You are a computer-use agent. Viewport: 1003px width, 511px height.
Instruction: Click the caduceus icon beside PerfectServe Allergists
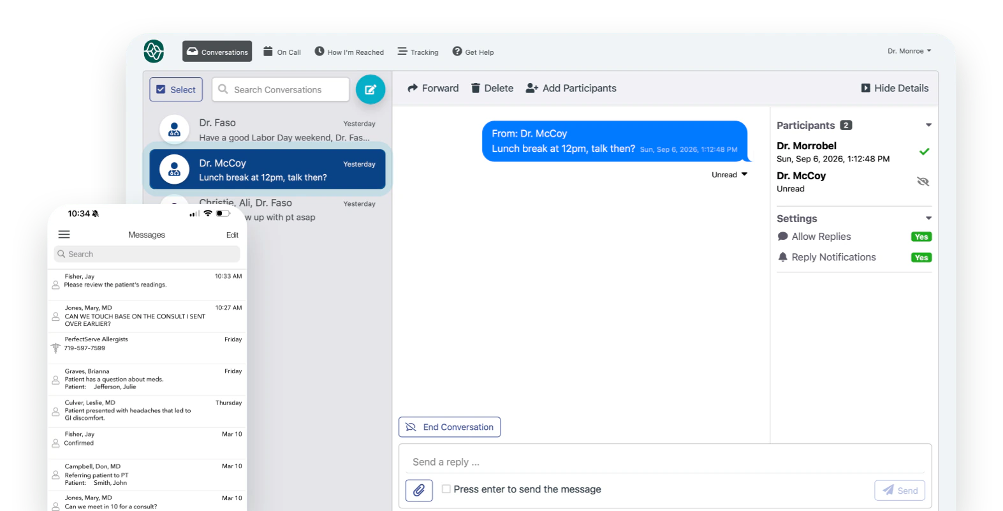pyautogui.click(x=55, y=348)
